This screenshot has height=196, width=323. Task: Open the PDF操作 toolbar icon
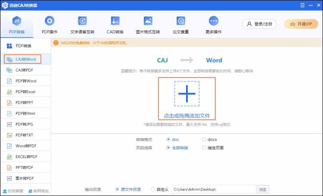tap(50, 22)
